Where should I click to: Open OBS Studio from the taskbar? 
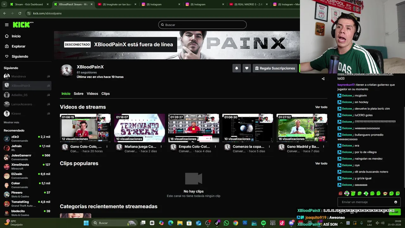[x=208, y=223]
